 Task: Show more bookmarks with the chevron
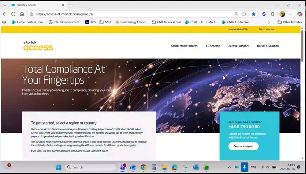tap(269, 22)
